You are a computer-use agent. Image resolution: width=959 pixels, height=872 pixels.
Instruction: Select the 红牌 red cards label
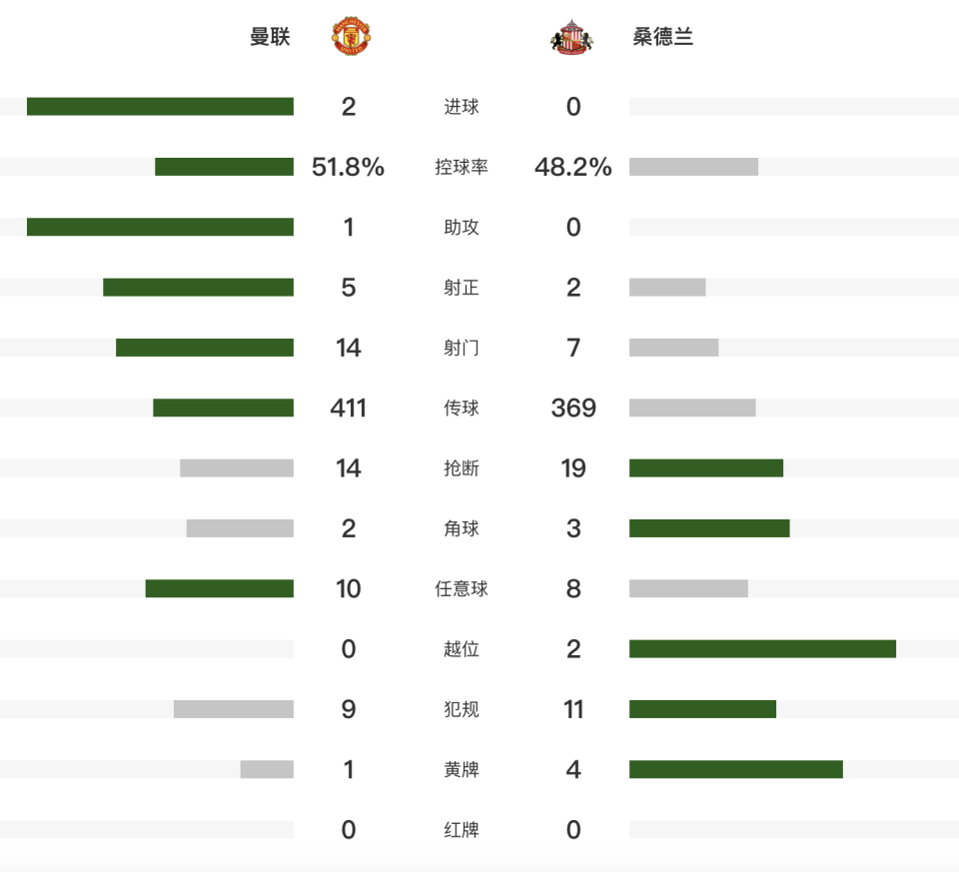tap(462, 830)
